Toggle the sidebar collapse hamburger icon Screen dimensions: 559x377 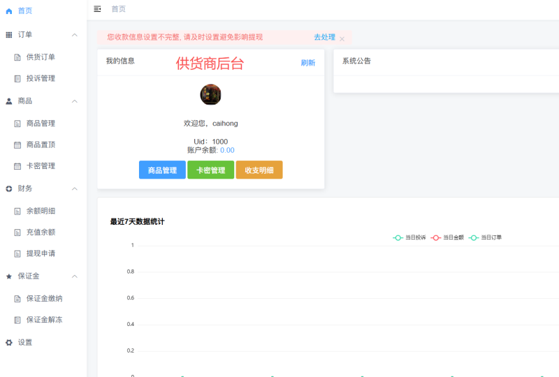pyautogui.click(x=97, y=9)
